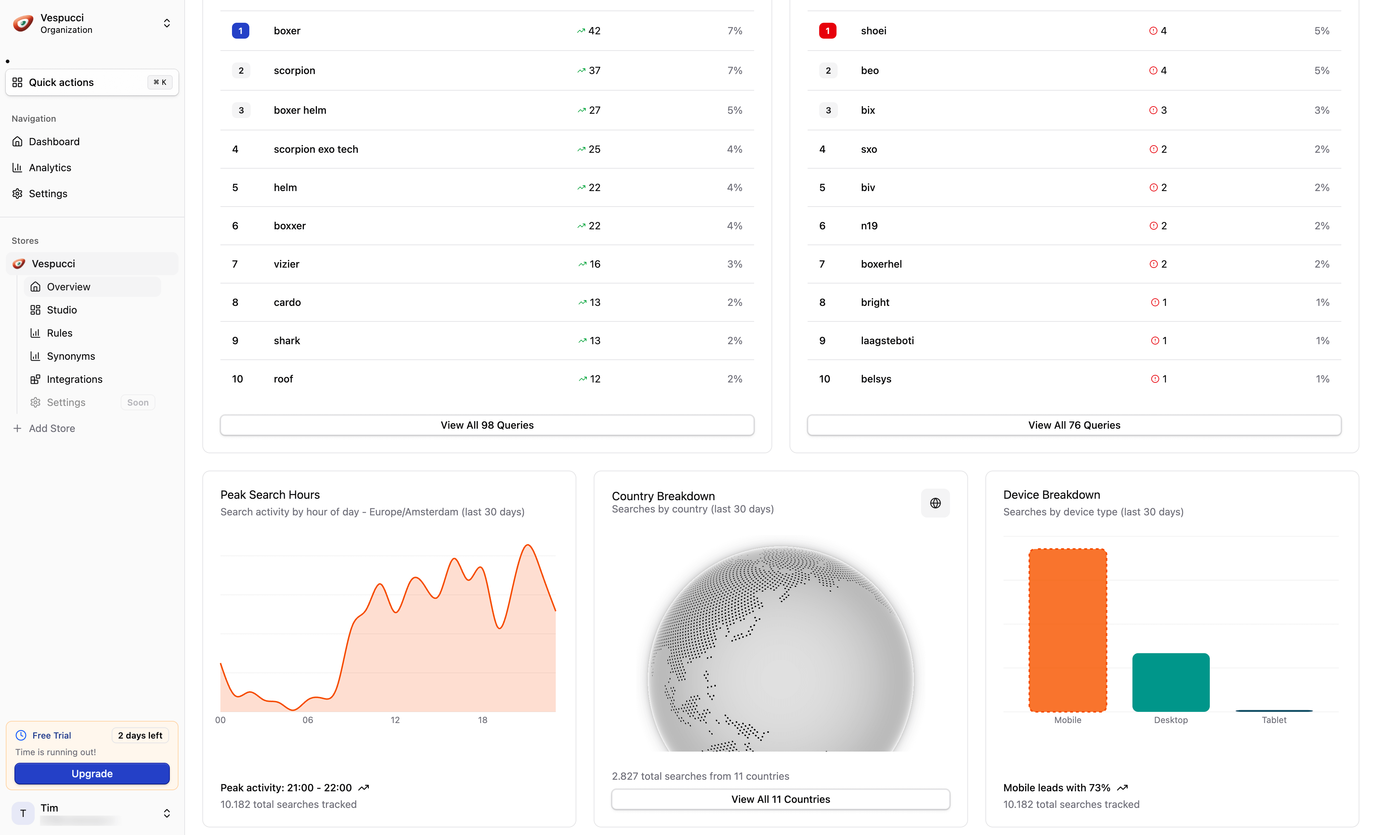The image size is (1376, 835).
Task: Click the Integrations icon in store menu
Action: [x=35, y=379]
